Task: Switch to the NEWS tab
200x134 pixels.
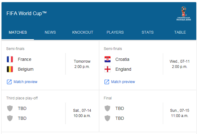Action: 50,32
